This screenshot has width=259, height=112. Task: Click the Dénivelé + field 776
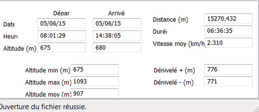coord(228,69)
